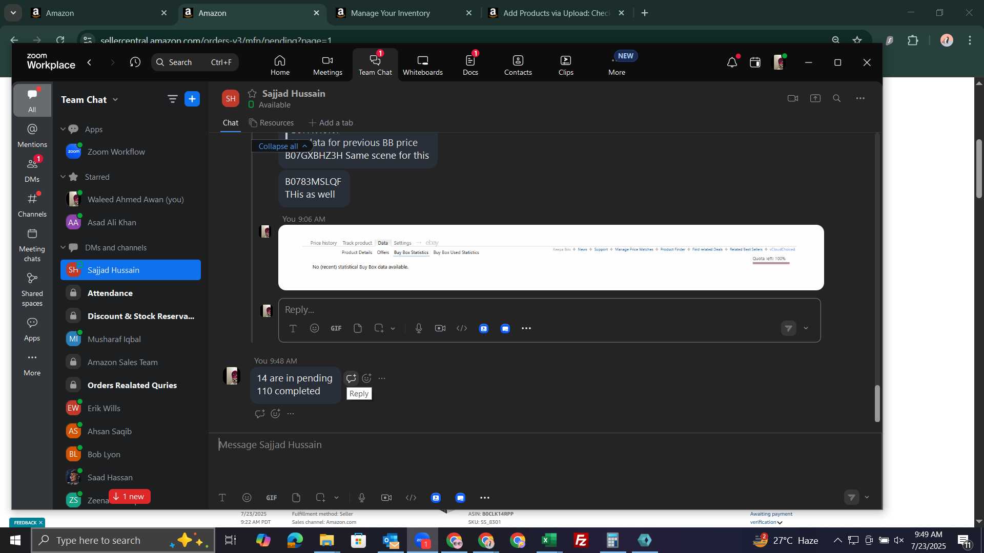Open Asad Ali Khan chat
984x553 pixels.
pos(131,222)
